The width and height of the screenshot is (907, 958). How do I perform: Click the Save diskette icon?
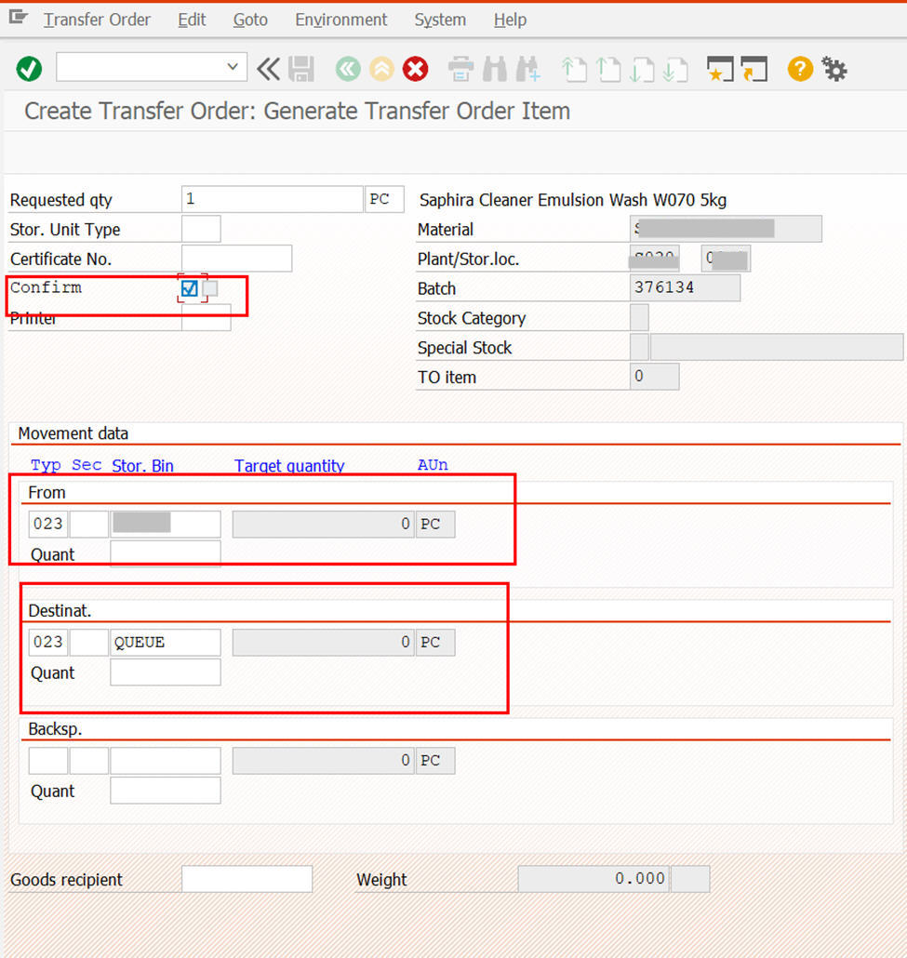click(x=301, y=69)
